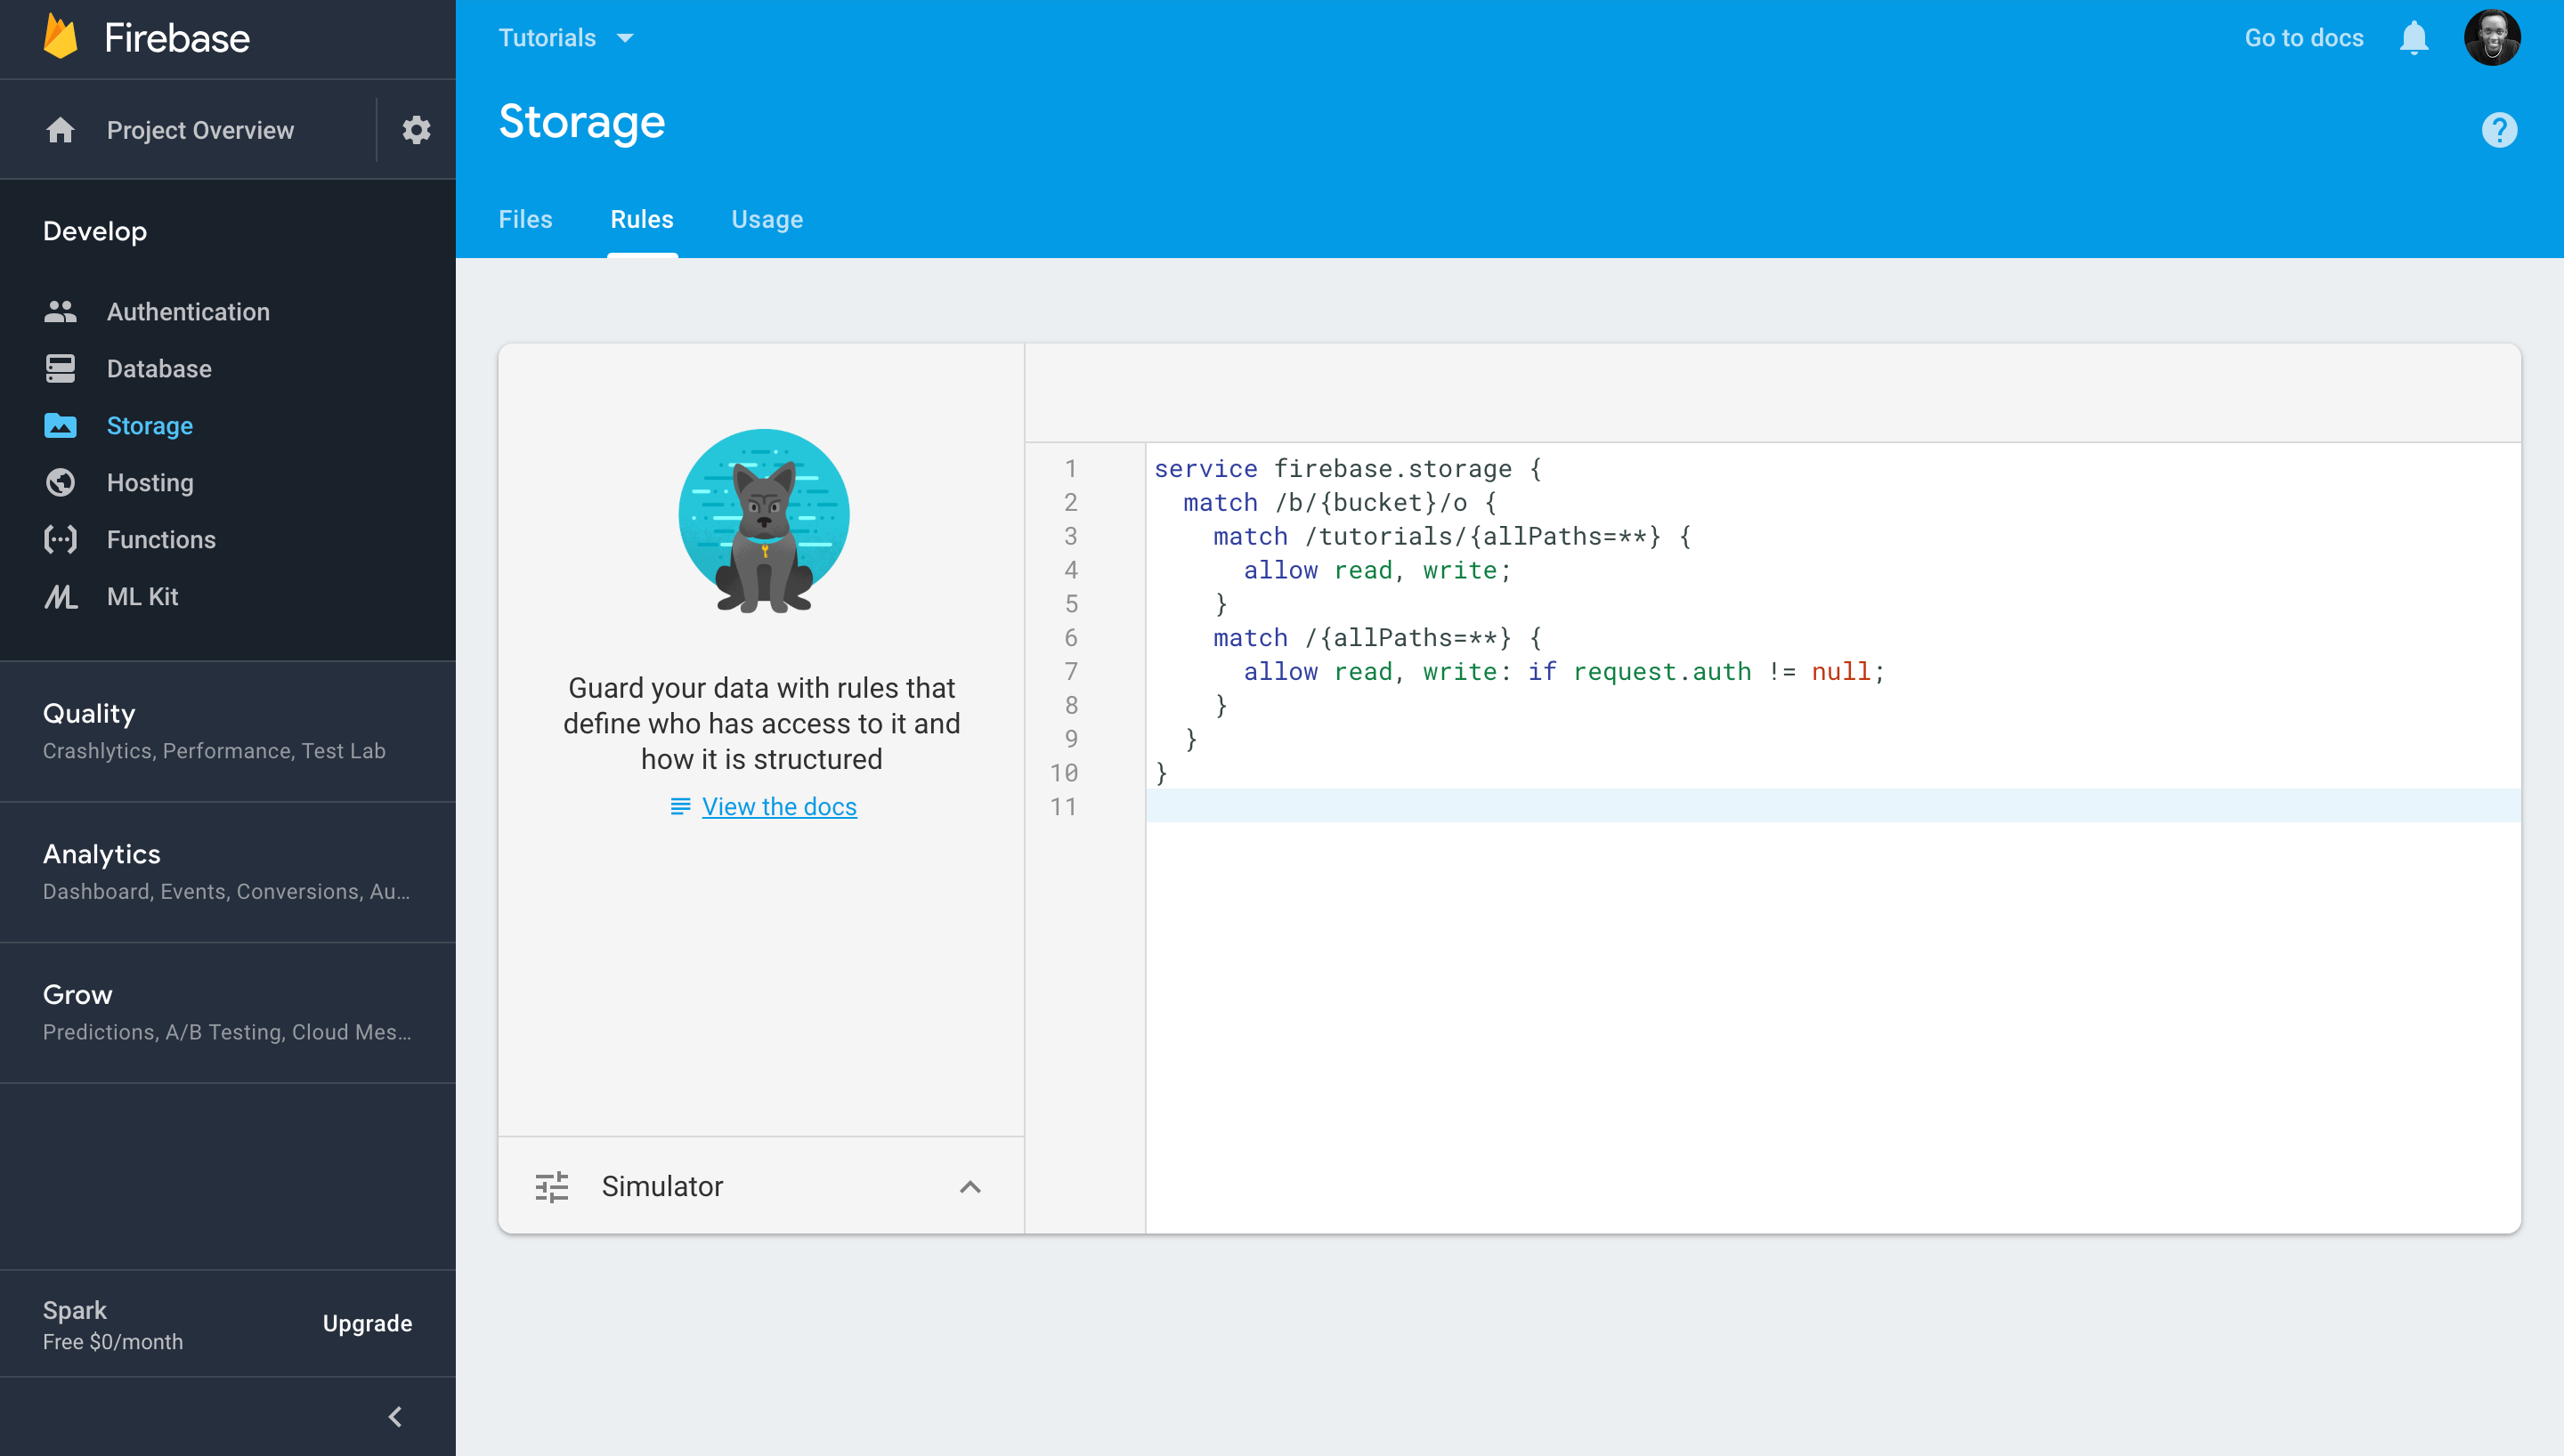Click the 'match /{allPaths=**} {' line 6
This screenshot has width=2564, height=1456.
point(1377,638)
